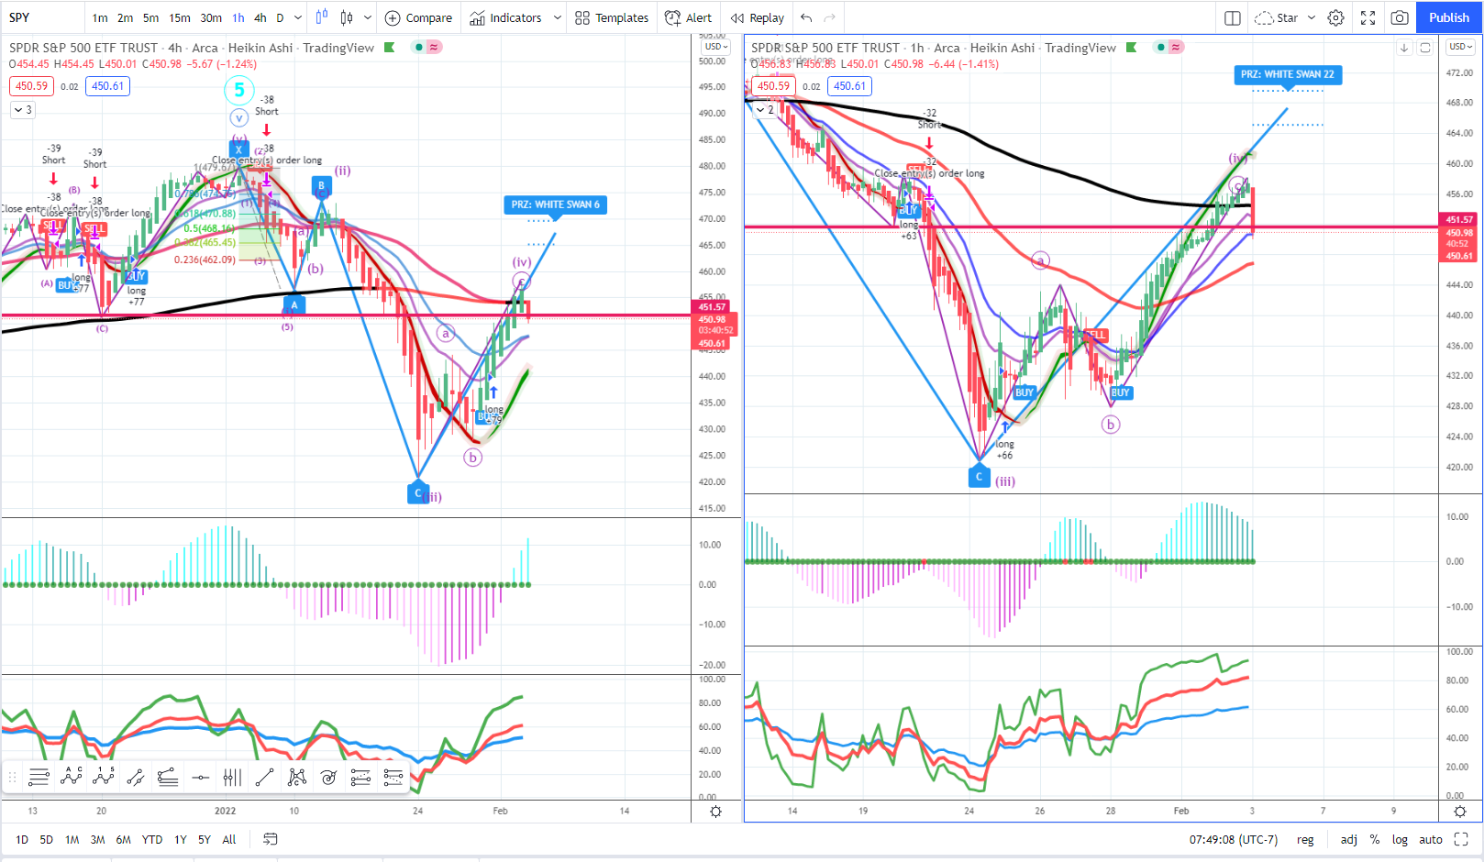Select the parallel channel drawing tool
This screenshot has height=862, width=1484.
[x=135, y=778]
